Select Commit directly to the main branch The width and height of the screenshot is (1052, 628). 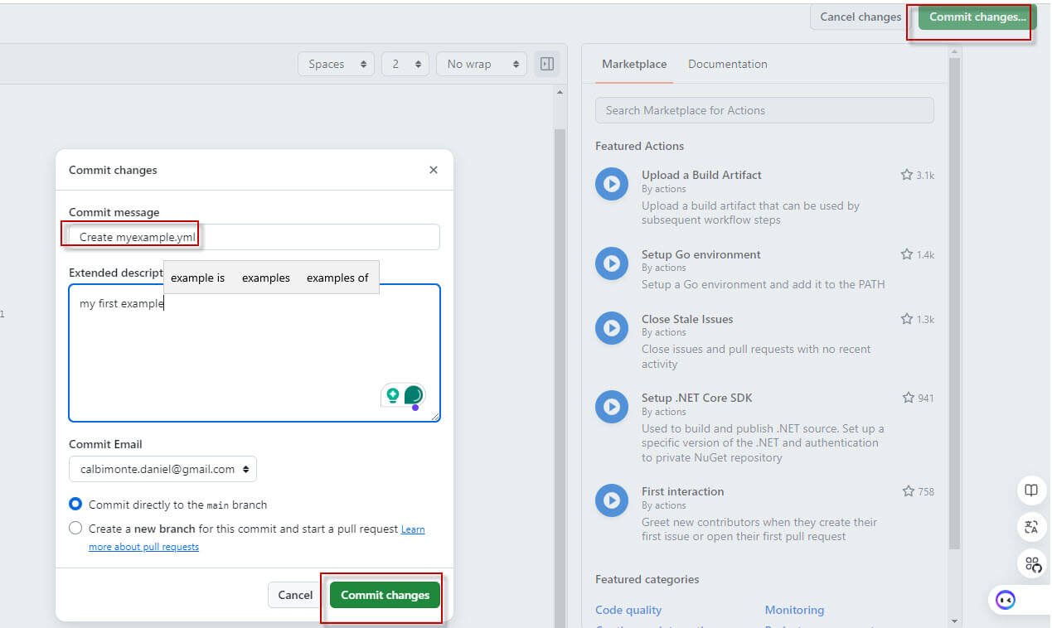pos(75,504)
